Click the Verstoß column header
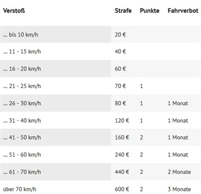This screenshot has height=194, width=201. pos(14,11)
